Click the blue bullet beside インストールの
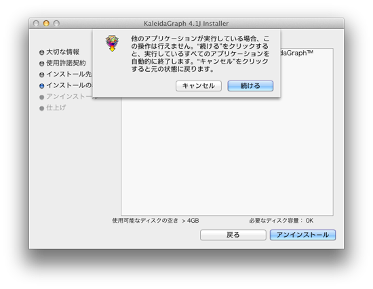The image size is (373, 289). point(41,86)
